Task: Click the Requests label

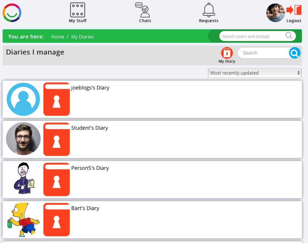Action: [209, 21]
